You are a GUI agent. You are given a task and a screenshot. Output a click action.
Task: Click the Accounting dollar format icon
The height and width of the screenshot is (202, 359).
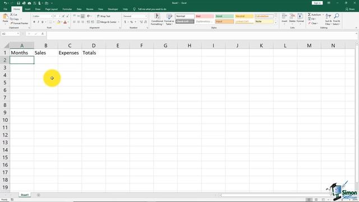click(x=125, y=22)
